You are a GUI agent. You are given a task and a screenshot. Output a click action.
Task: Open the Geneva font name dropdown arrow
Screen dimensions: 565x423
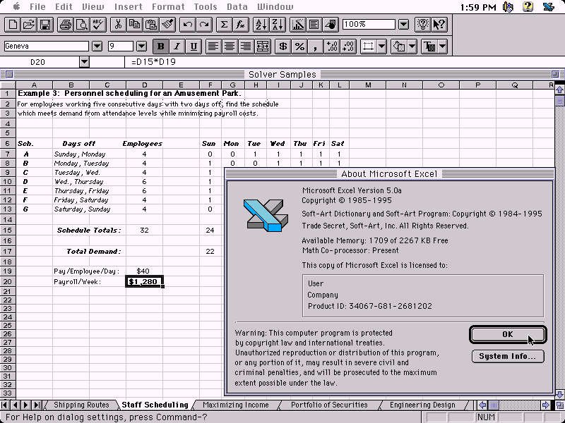(x=97, y=46)
